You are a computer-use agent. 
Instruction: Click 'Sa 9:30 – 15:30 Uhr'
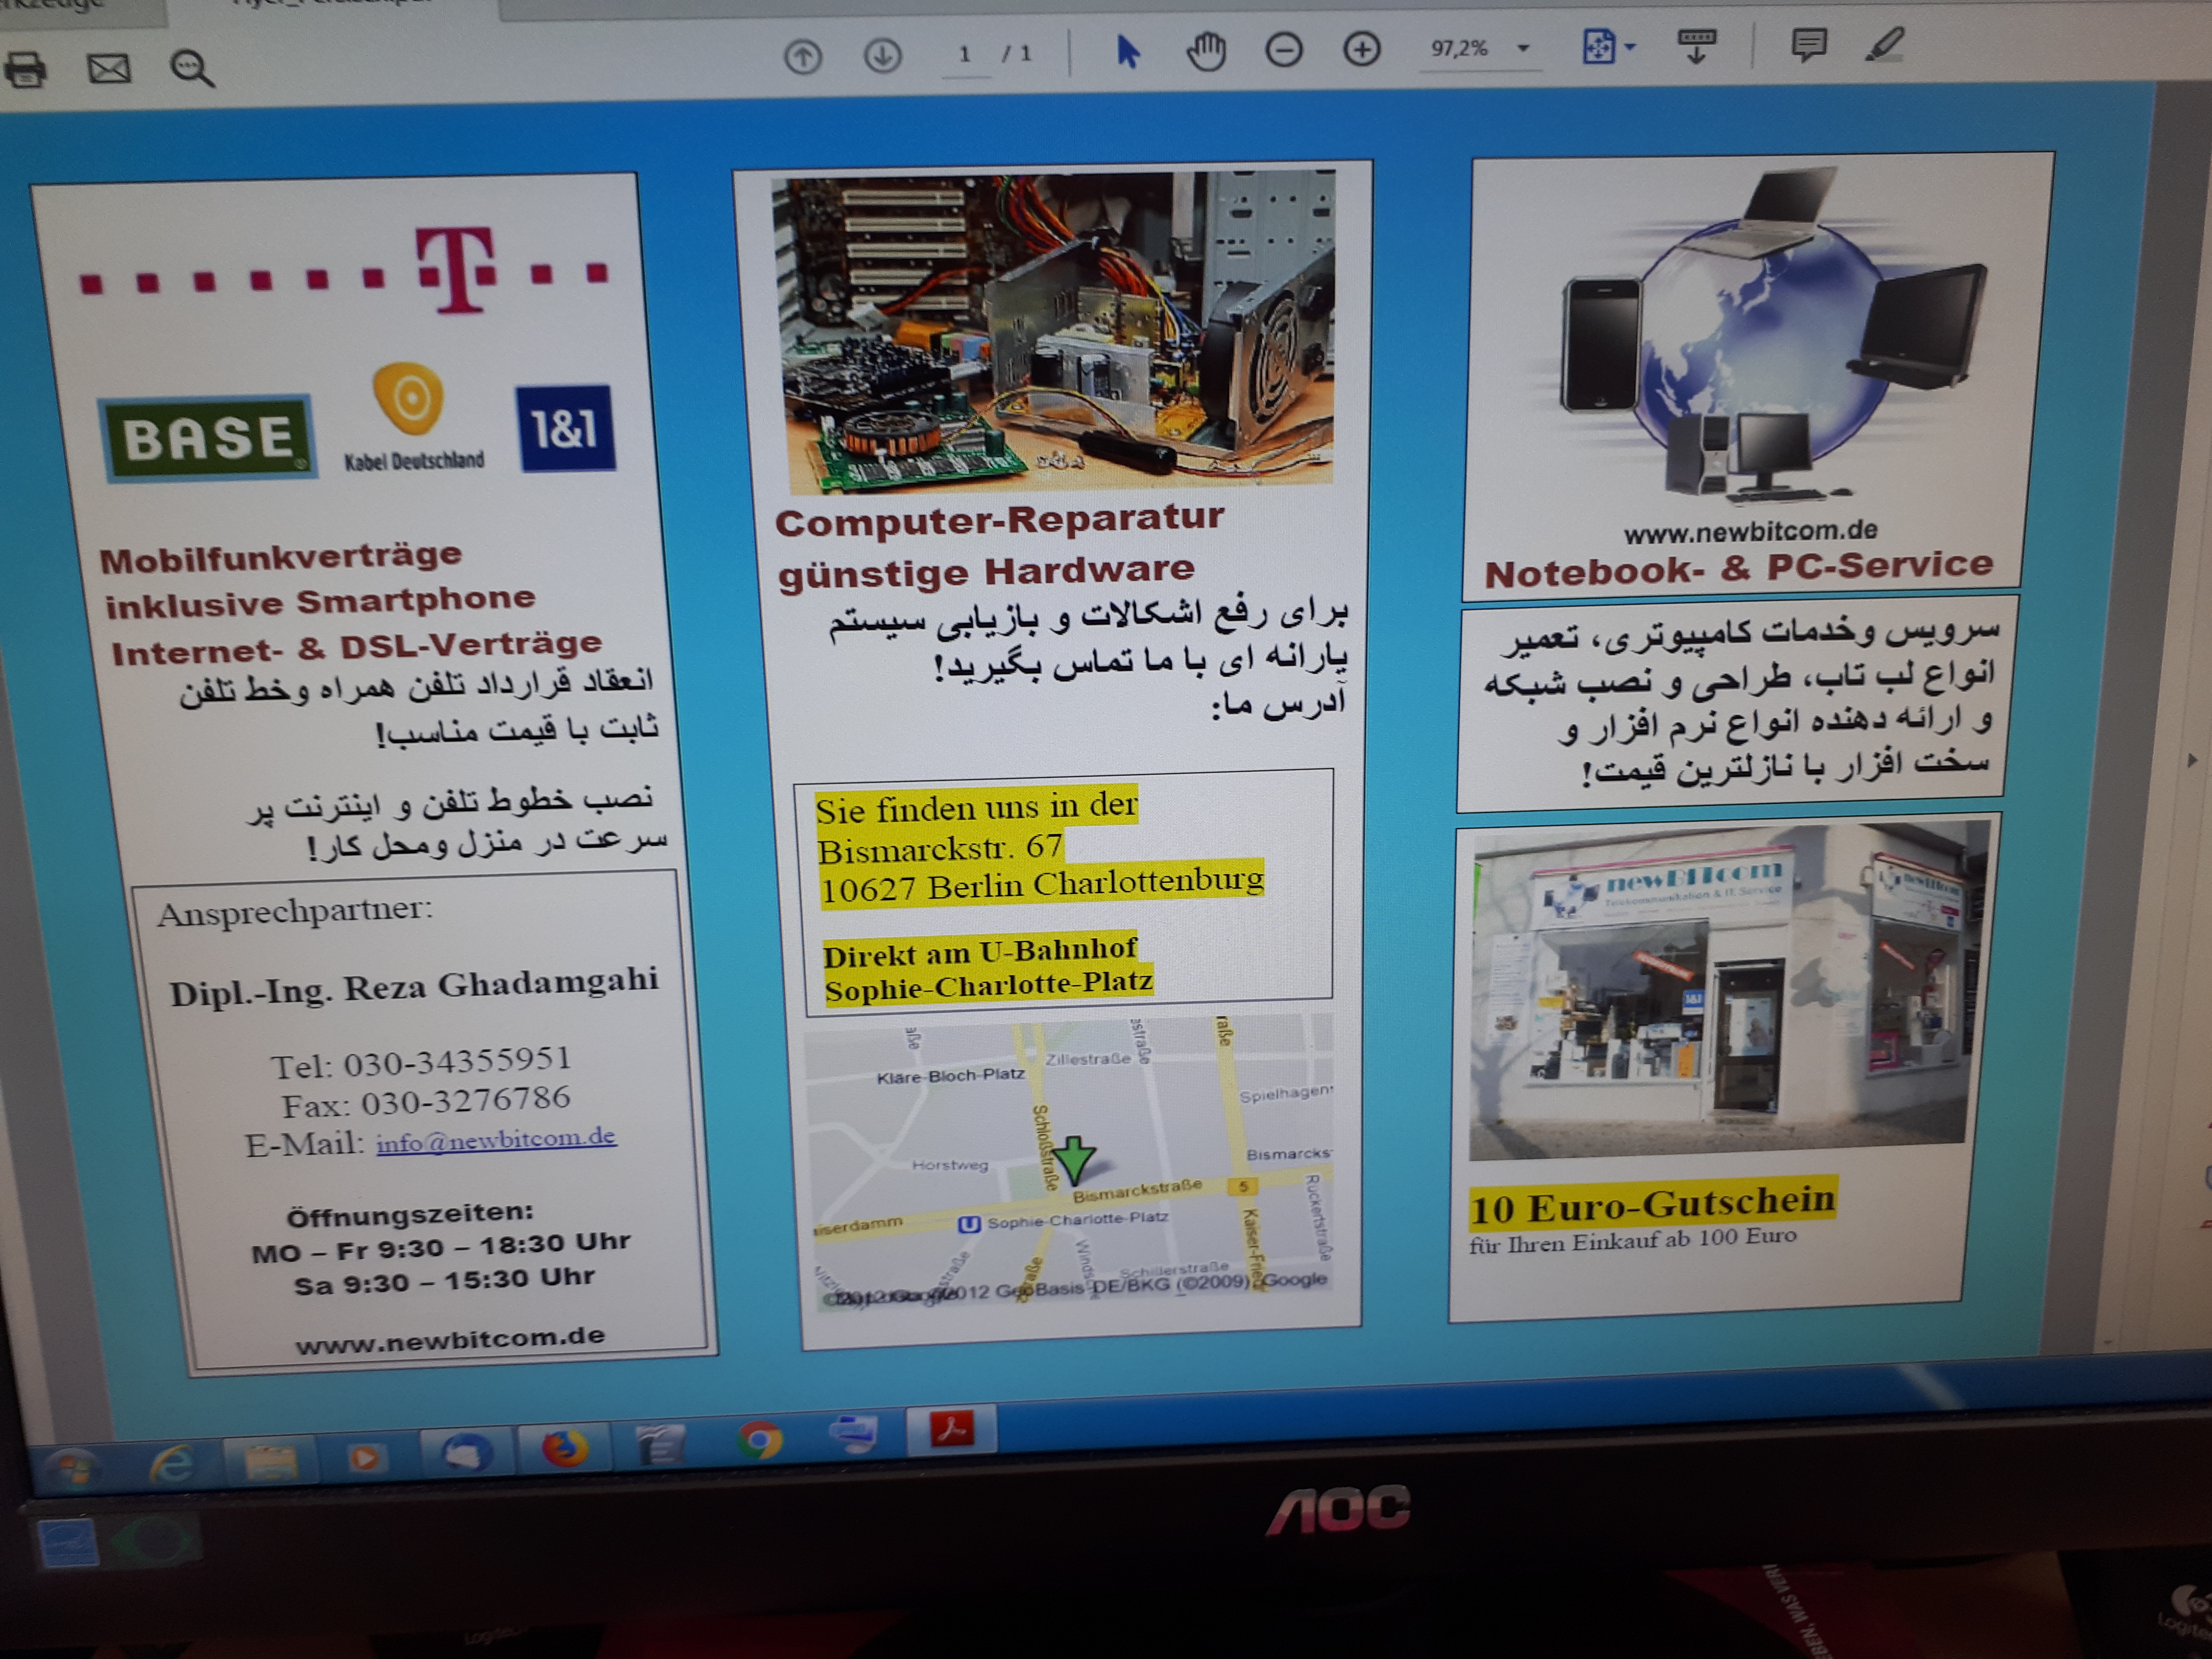tap(444, 1281)
